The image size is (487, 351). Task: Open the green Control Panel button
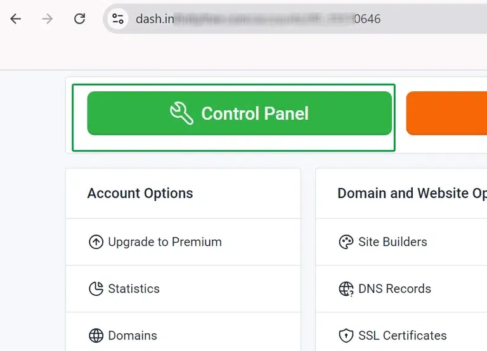(x=239, y=113)
